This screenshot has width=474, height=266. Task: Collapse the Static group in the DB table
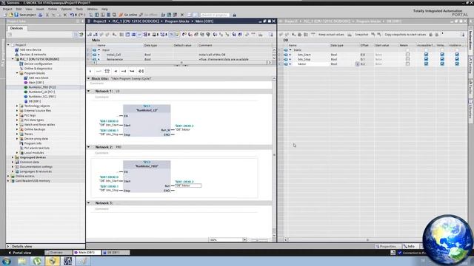pos(290,50)
